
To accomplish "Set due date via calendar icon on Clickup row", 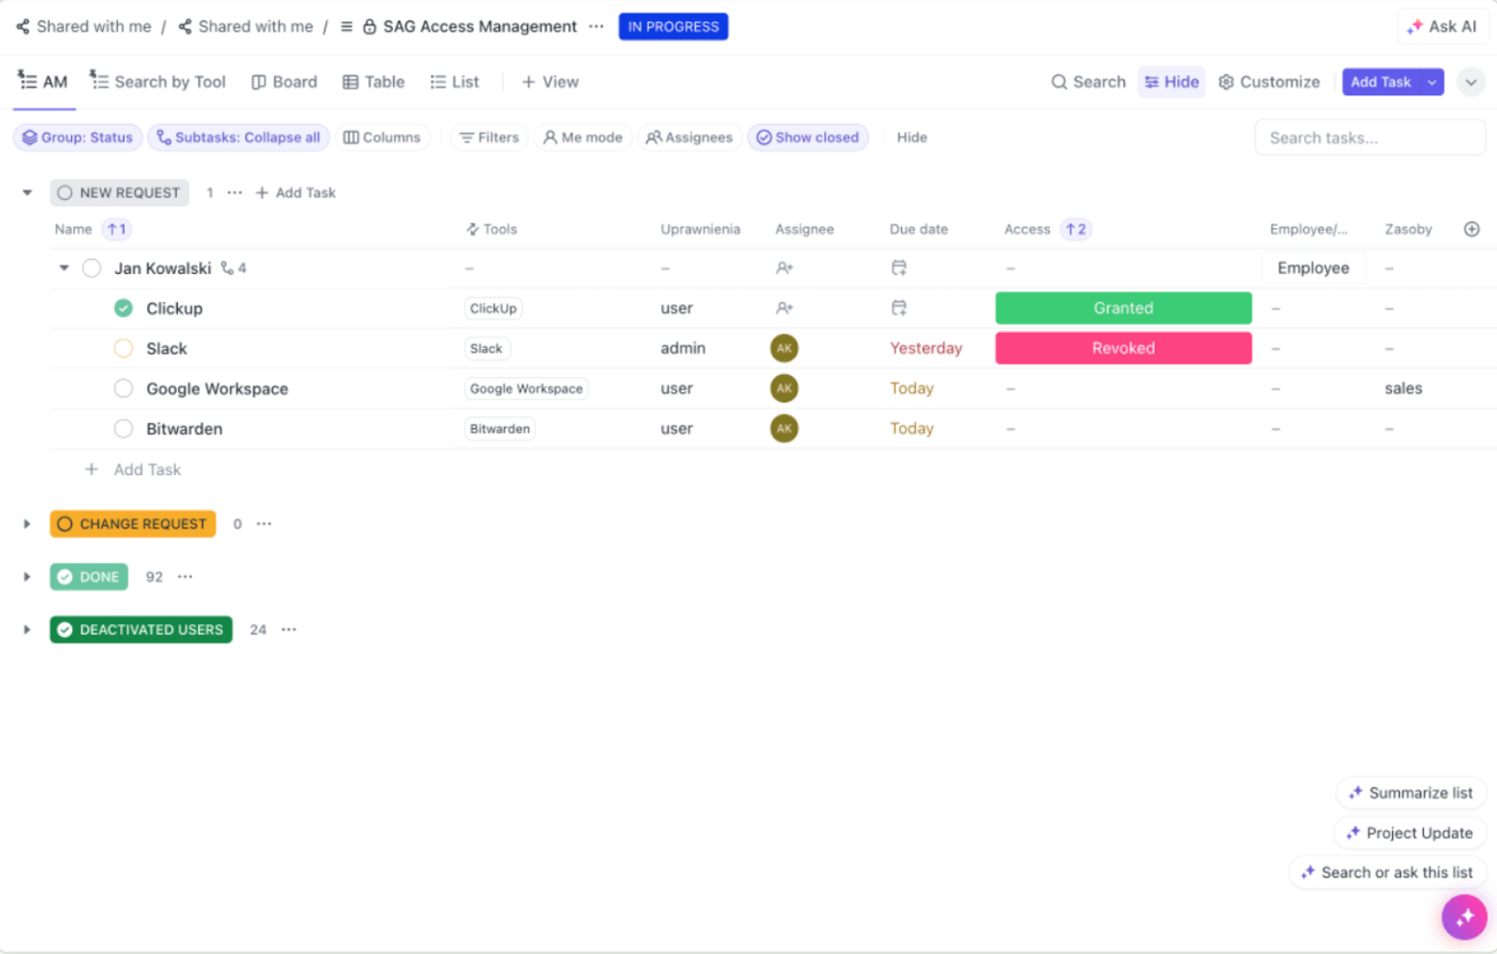I will pos(898,307).
